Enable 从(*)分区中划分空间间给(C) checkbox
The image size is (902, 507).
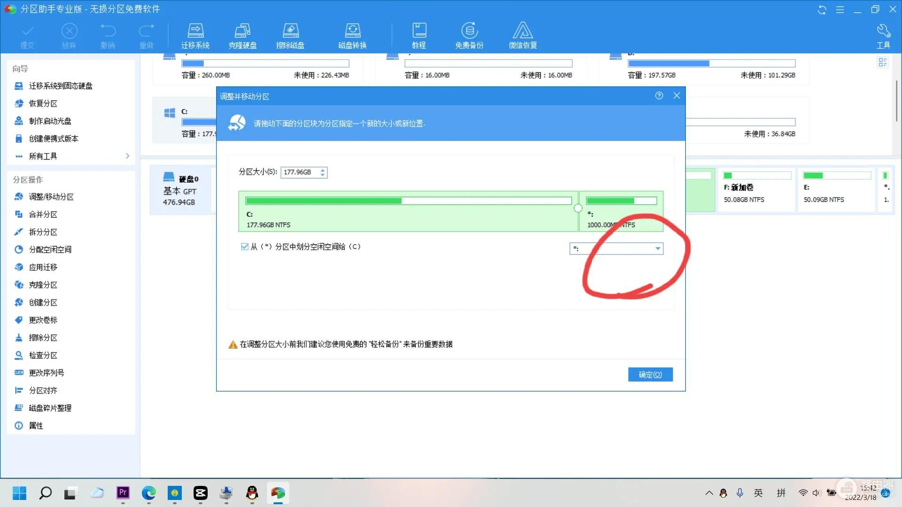click(x=243, y=246)
